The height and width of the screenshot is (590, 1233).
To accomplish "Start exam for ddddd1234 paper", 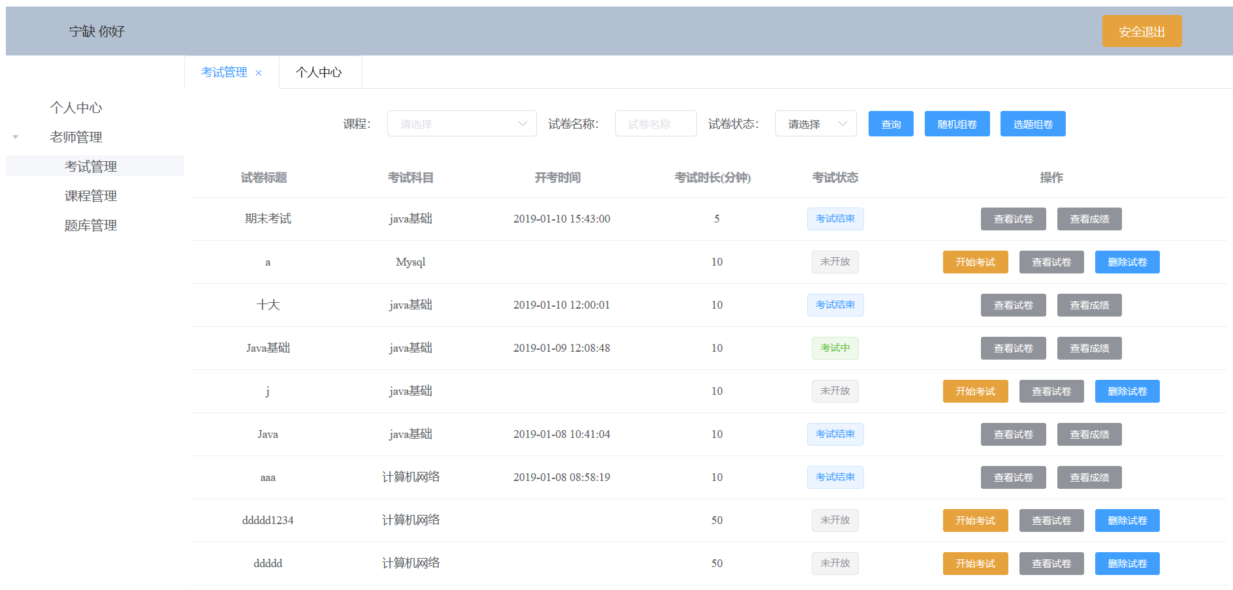I will click(x=974, y=520).
